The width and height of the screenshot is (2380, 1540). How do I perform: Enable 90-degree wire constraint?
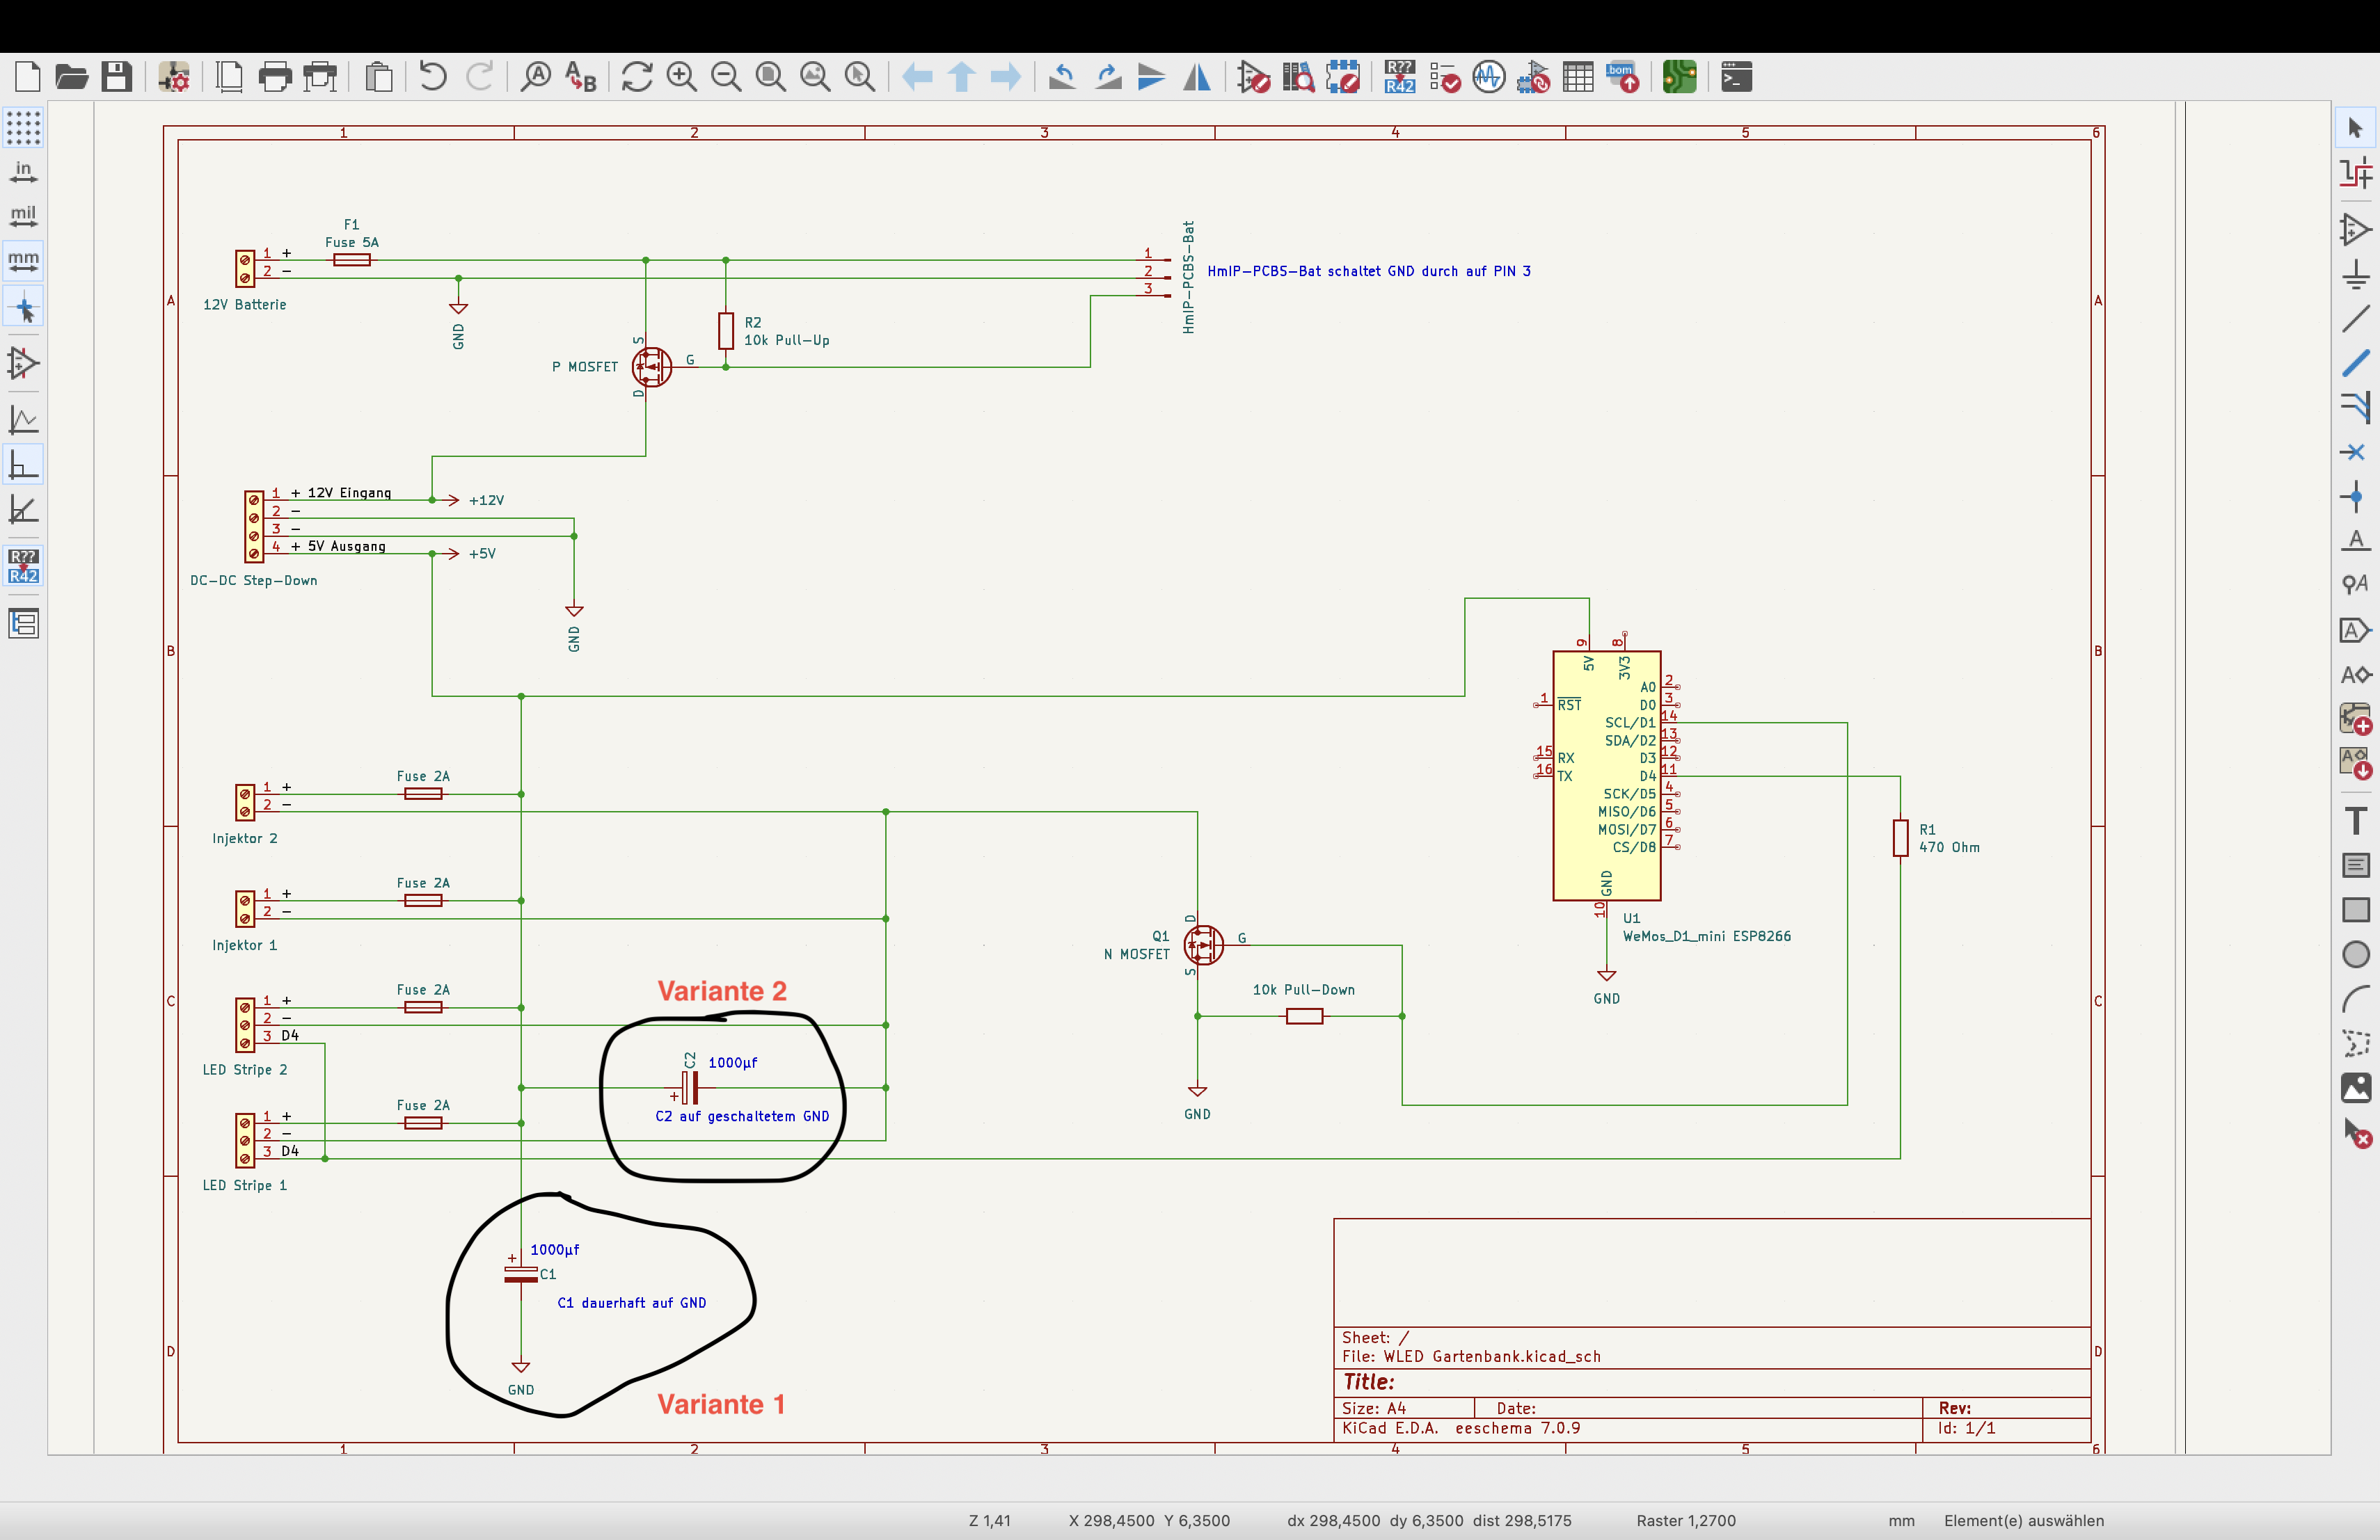[x=23, y=466]
